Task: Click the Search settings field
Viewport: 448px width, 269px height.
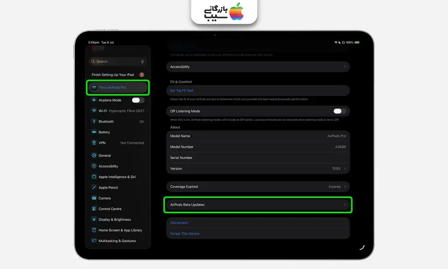Action: 118,61
